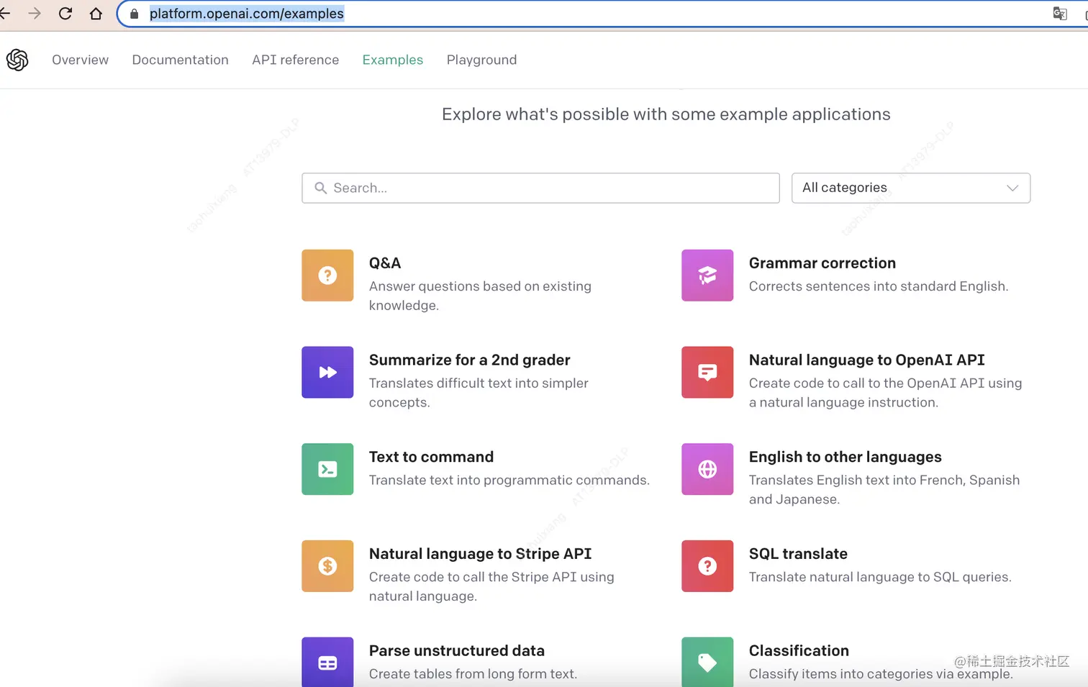Open the Overview tab

pos(80,60)
